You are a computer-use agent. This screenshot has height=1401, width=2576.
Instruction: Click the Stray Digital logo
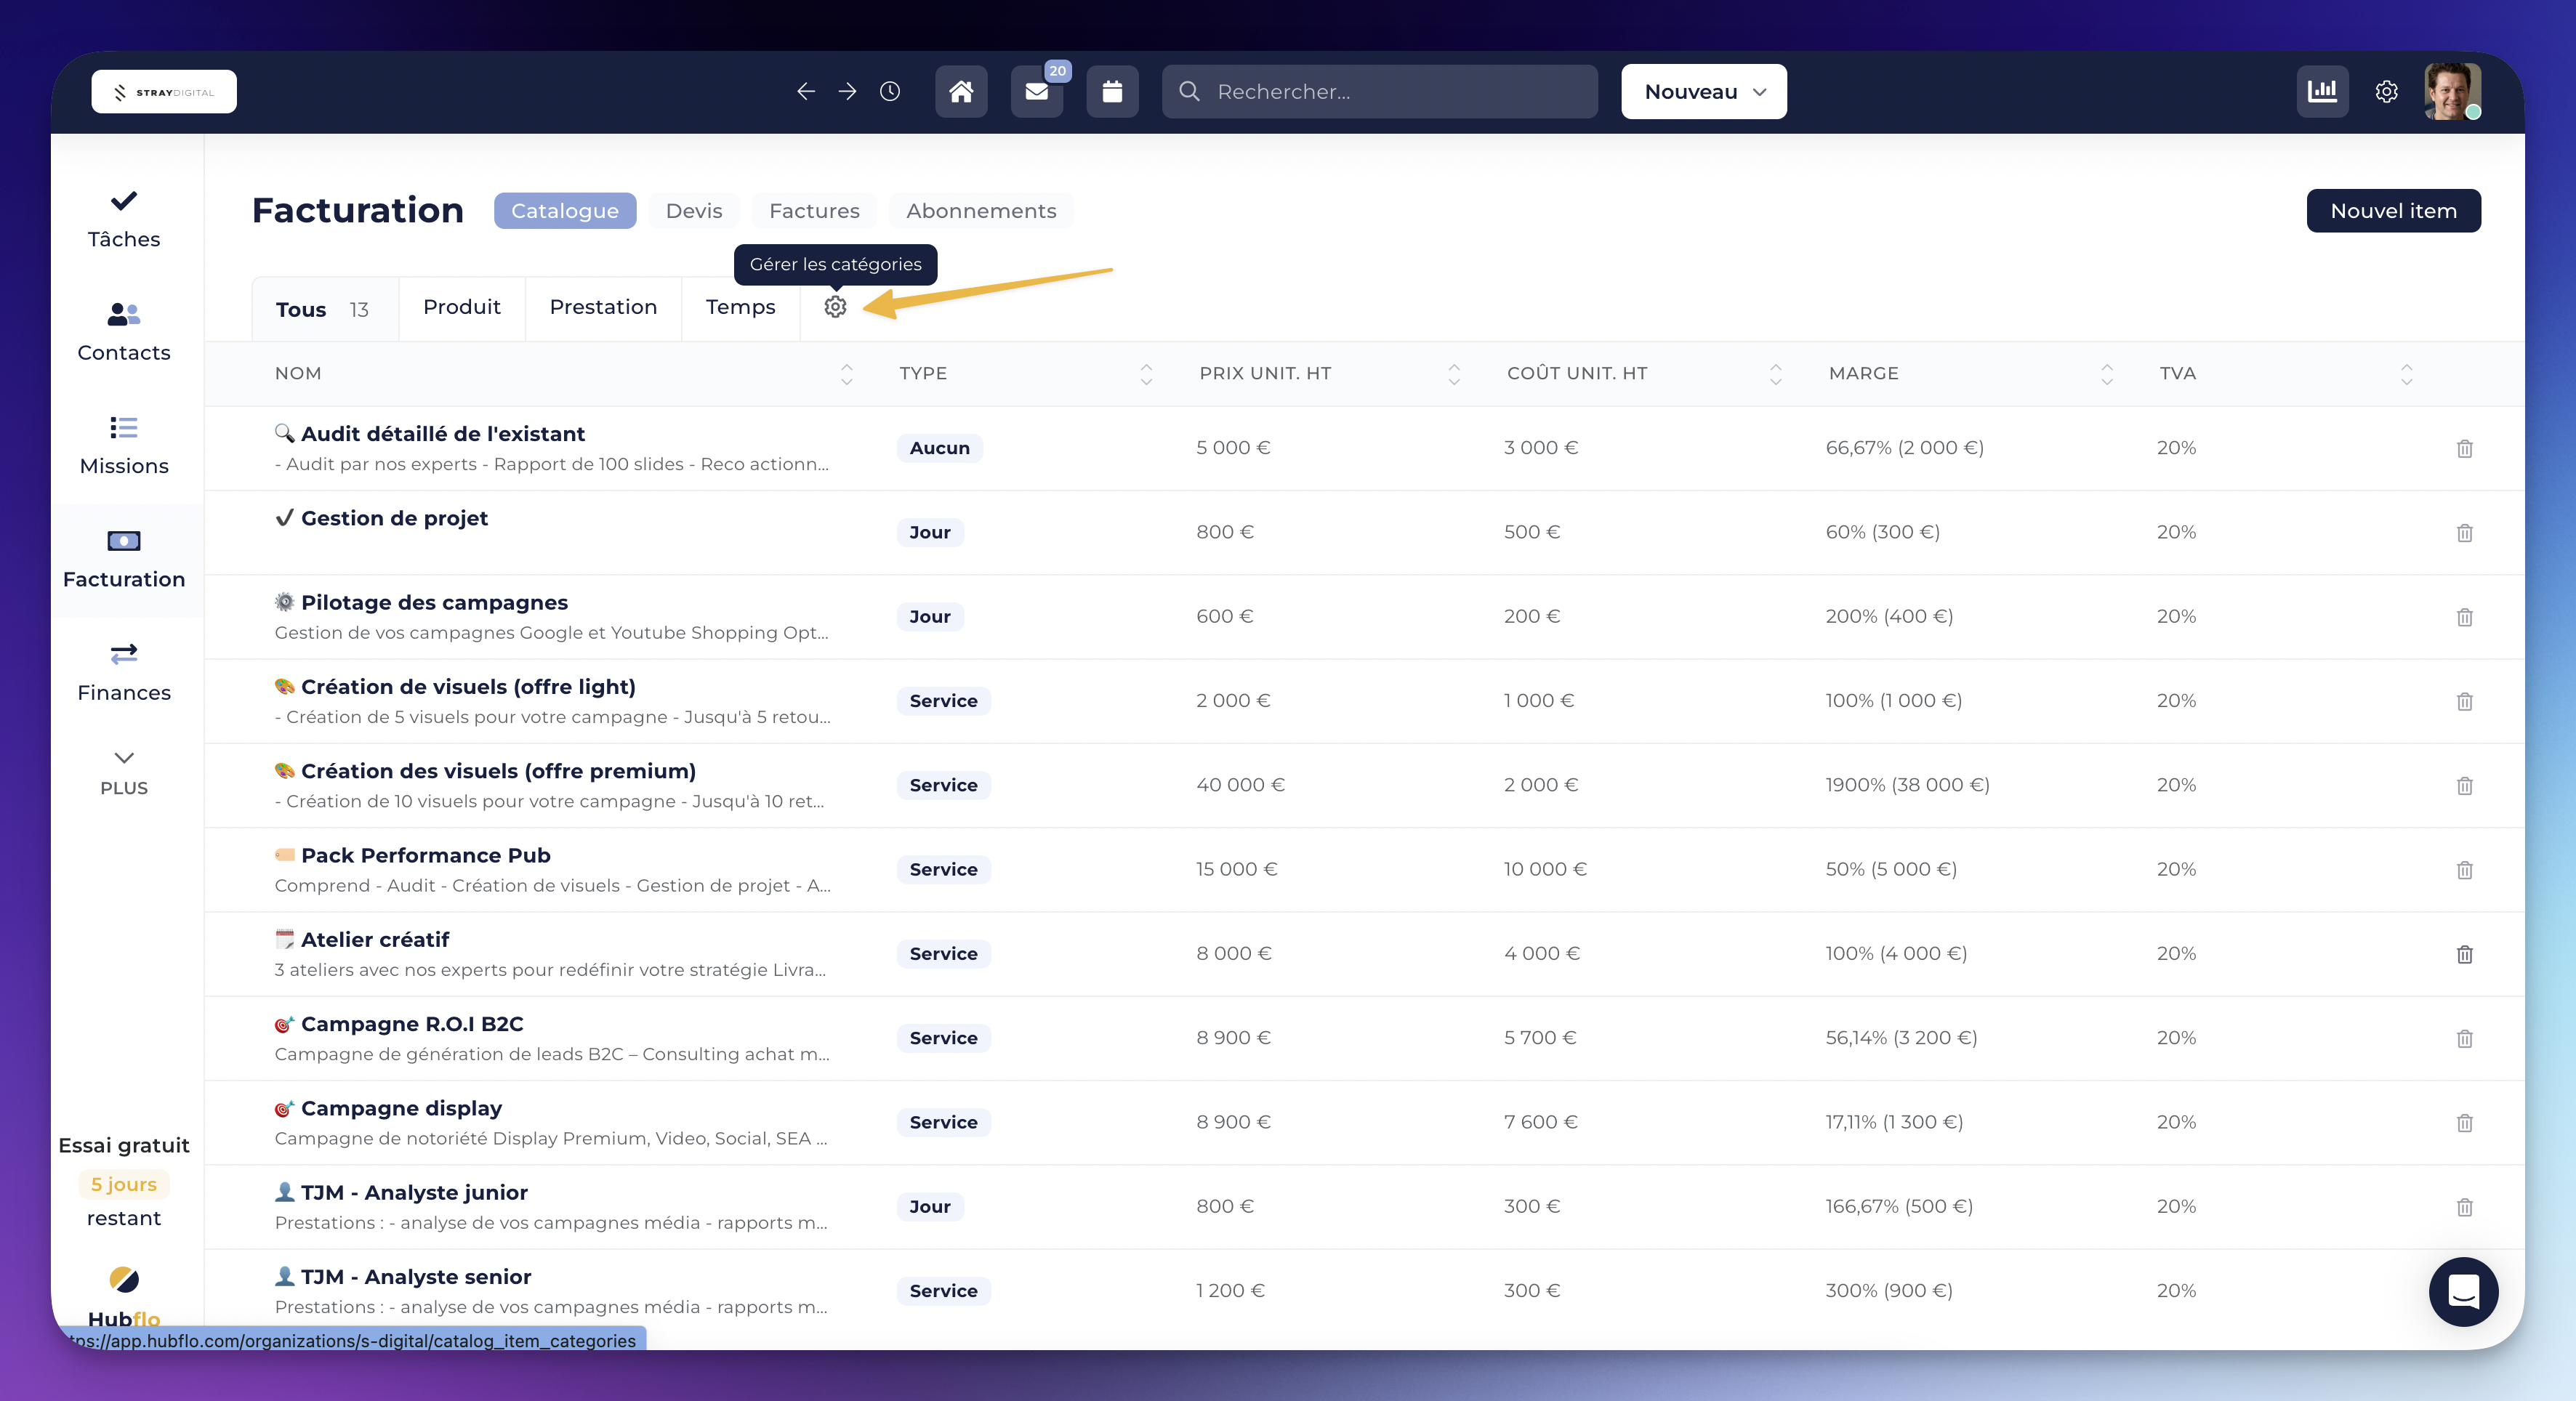164,92
